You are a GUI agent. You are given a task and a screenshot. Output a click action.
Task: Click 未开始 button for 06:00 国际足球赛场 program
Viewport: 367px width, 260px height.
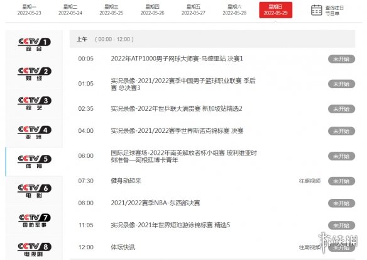point(341,156)
